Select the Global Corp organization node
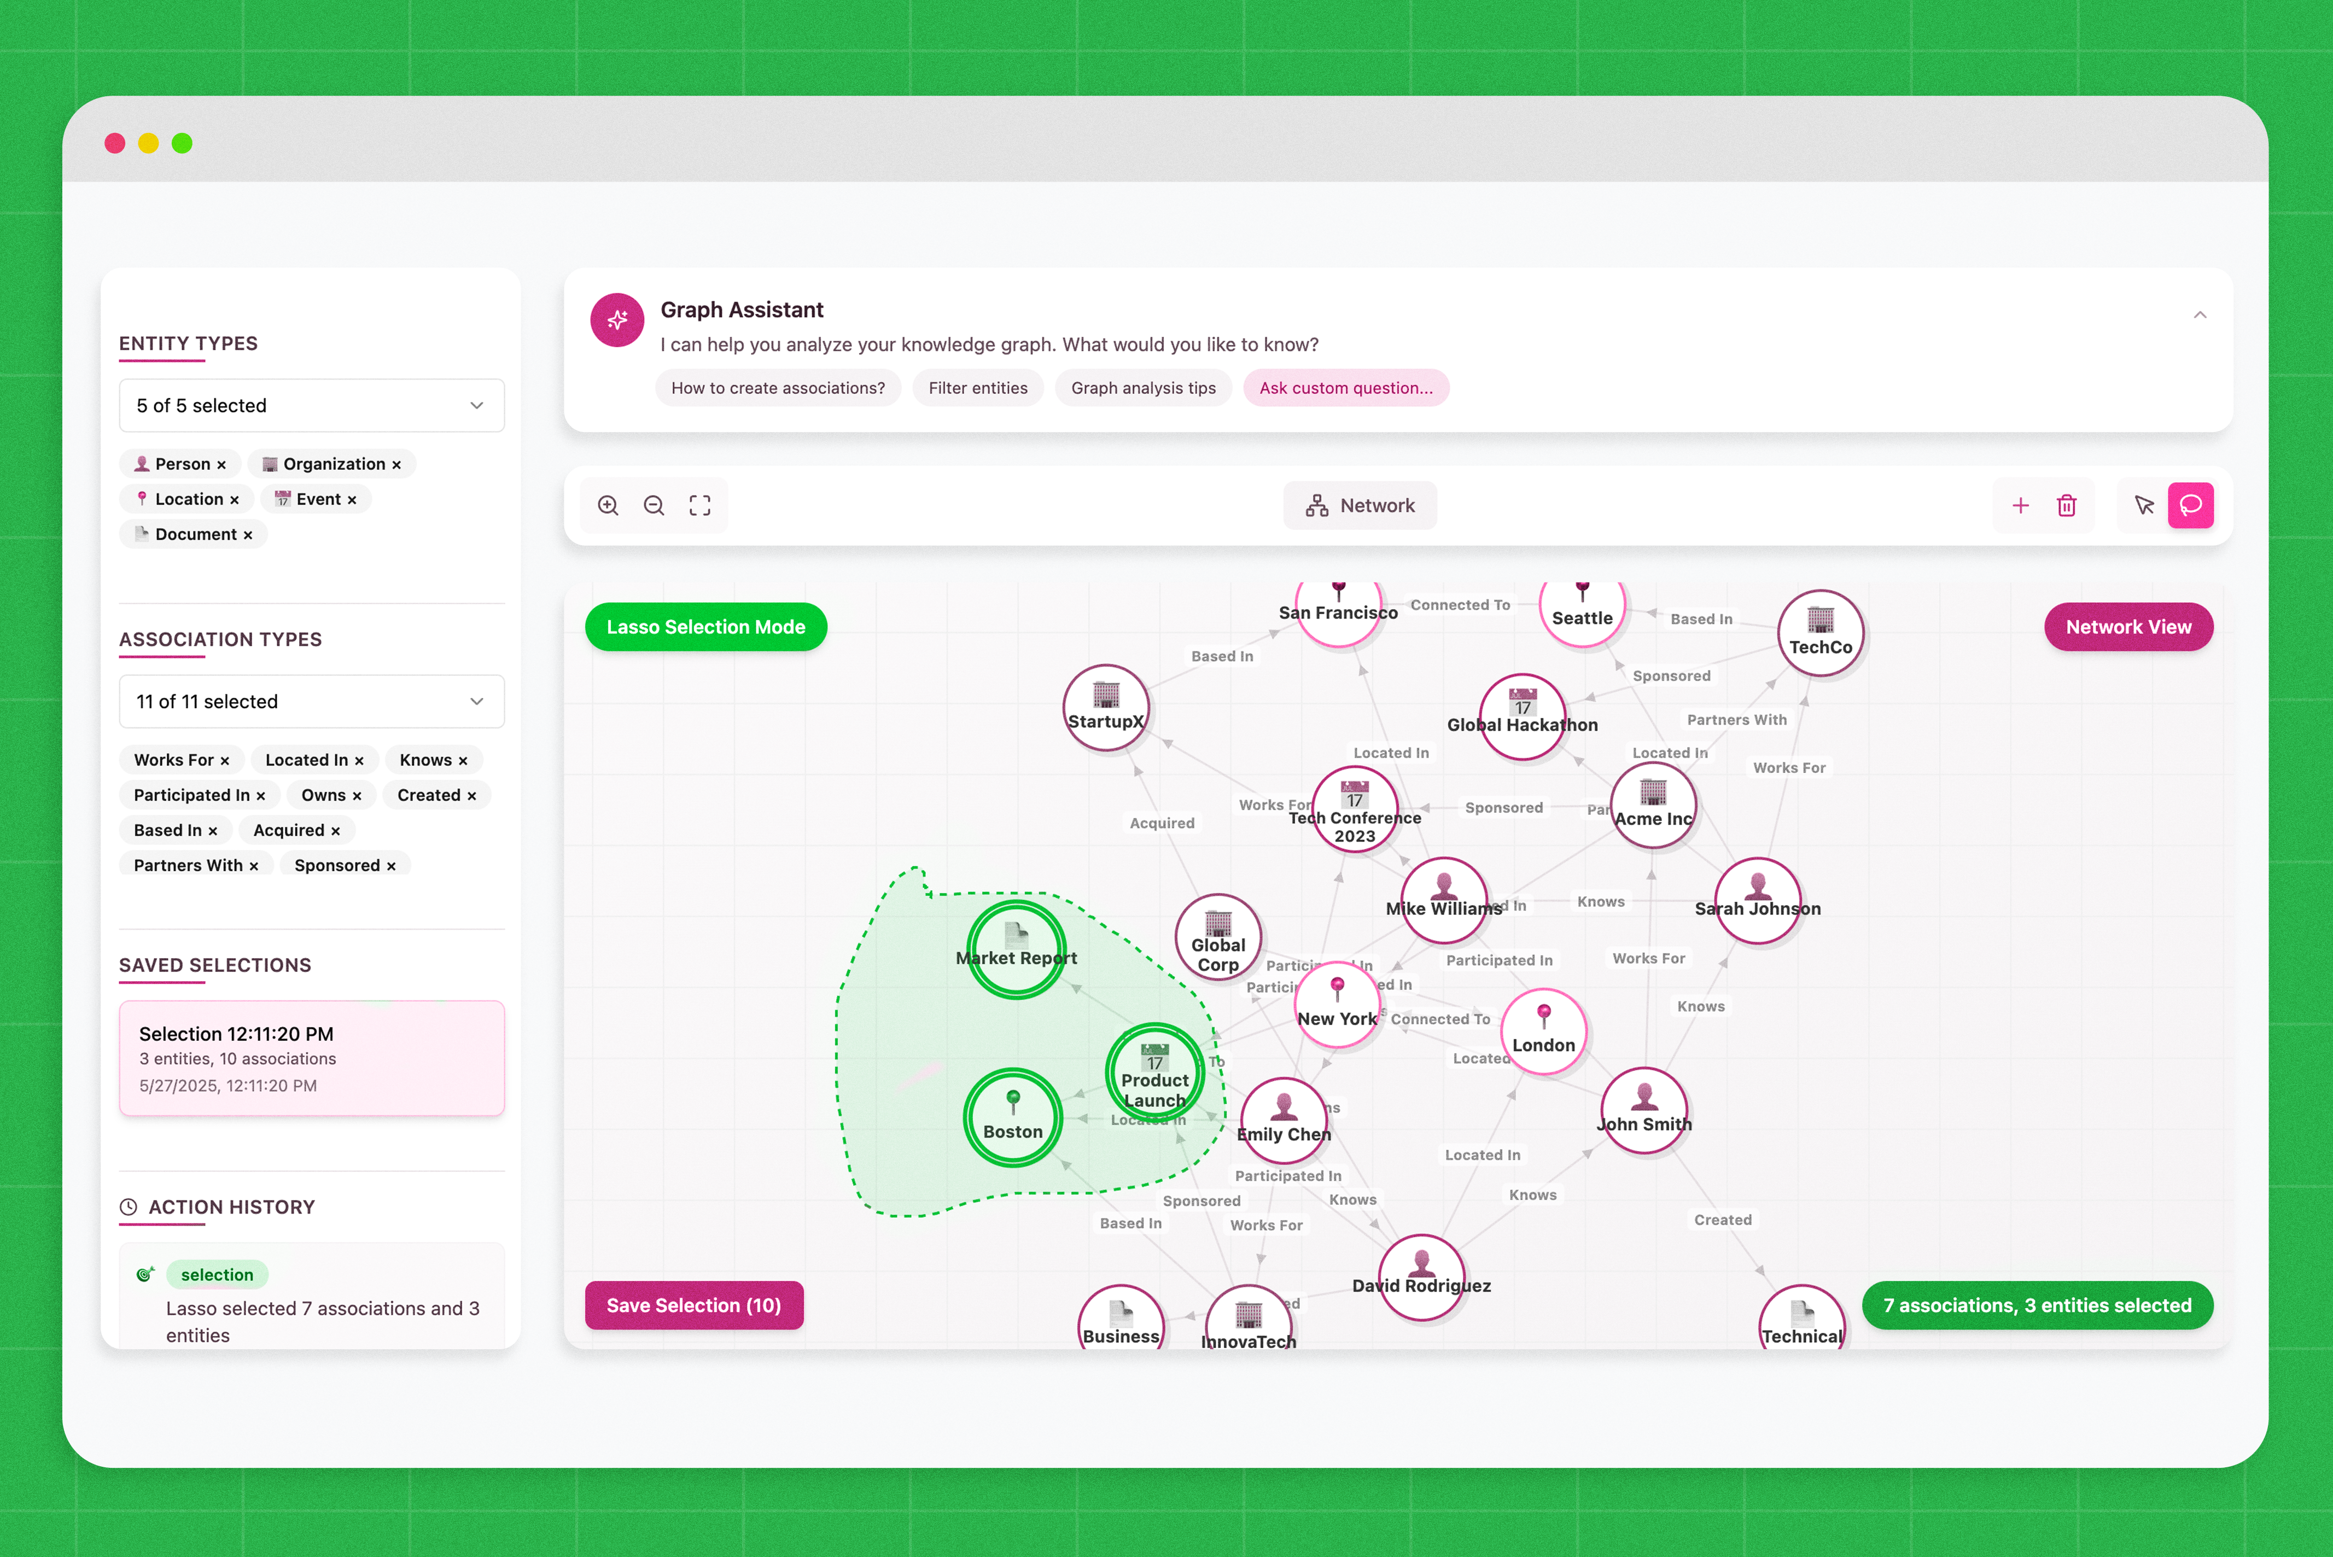2333x1557 pixels. (1218, 937)
